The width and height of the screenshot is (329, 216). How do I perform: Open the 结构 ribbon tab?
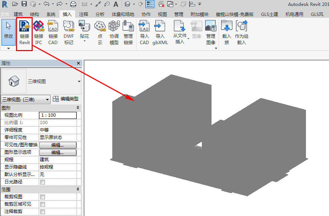[35, 14]
